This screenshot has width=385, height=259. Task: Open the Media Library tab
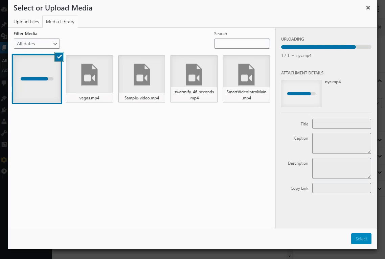(x=60, y=22)
